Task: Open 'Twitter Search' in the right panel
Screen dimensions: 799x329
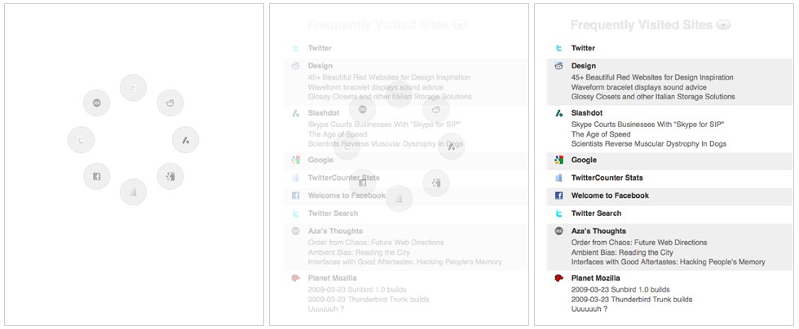Action: click(x=596, y=213)
